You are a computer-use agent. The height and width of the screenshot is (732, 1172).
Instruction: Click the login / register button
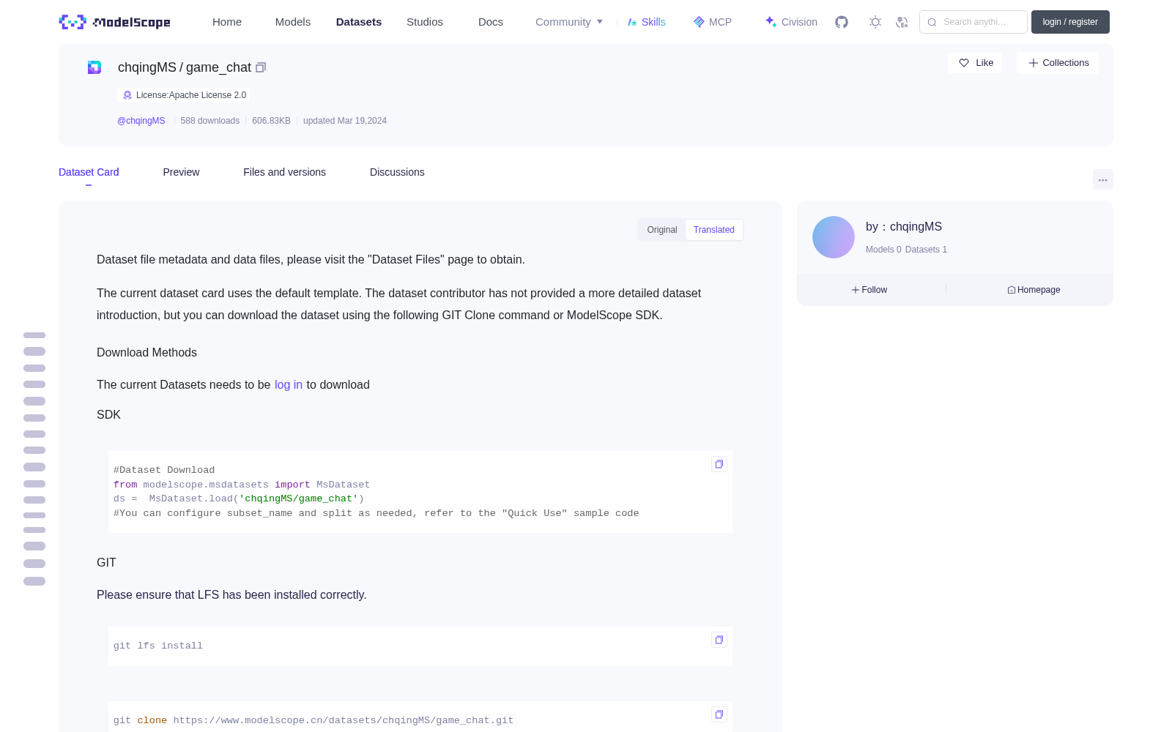tap(1070, 22)
